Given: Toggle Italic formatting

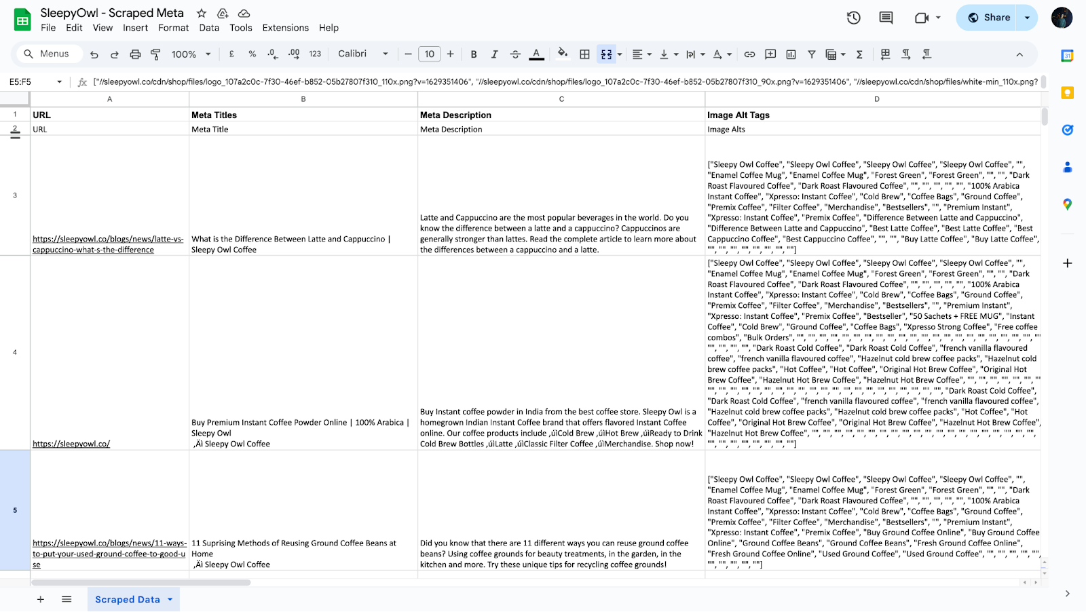Looking at the screenshot, I should 494,54.
